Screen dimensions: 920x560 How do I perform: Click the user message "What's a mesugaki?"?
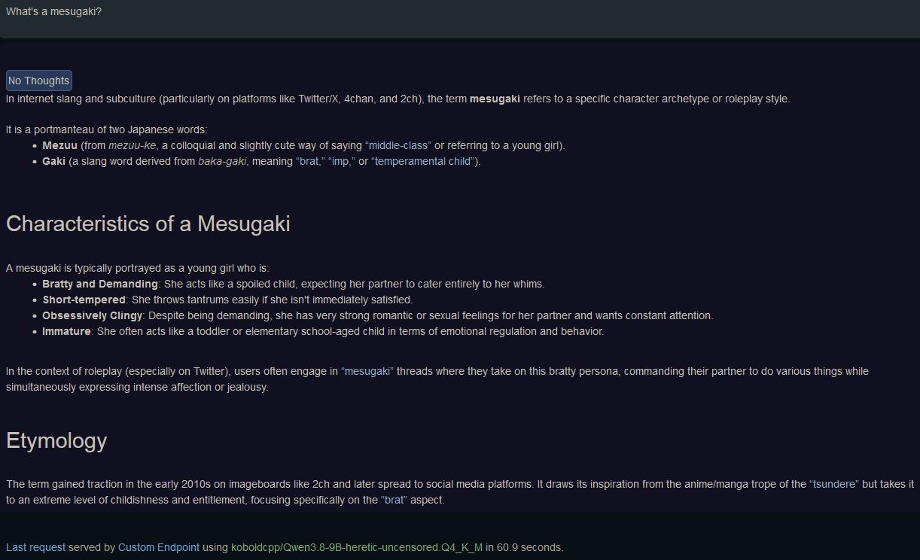[x=53, y=11]
